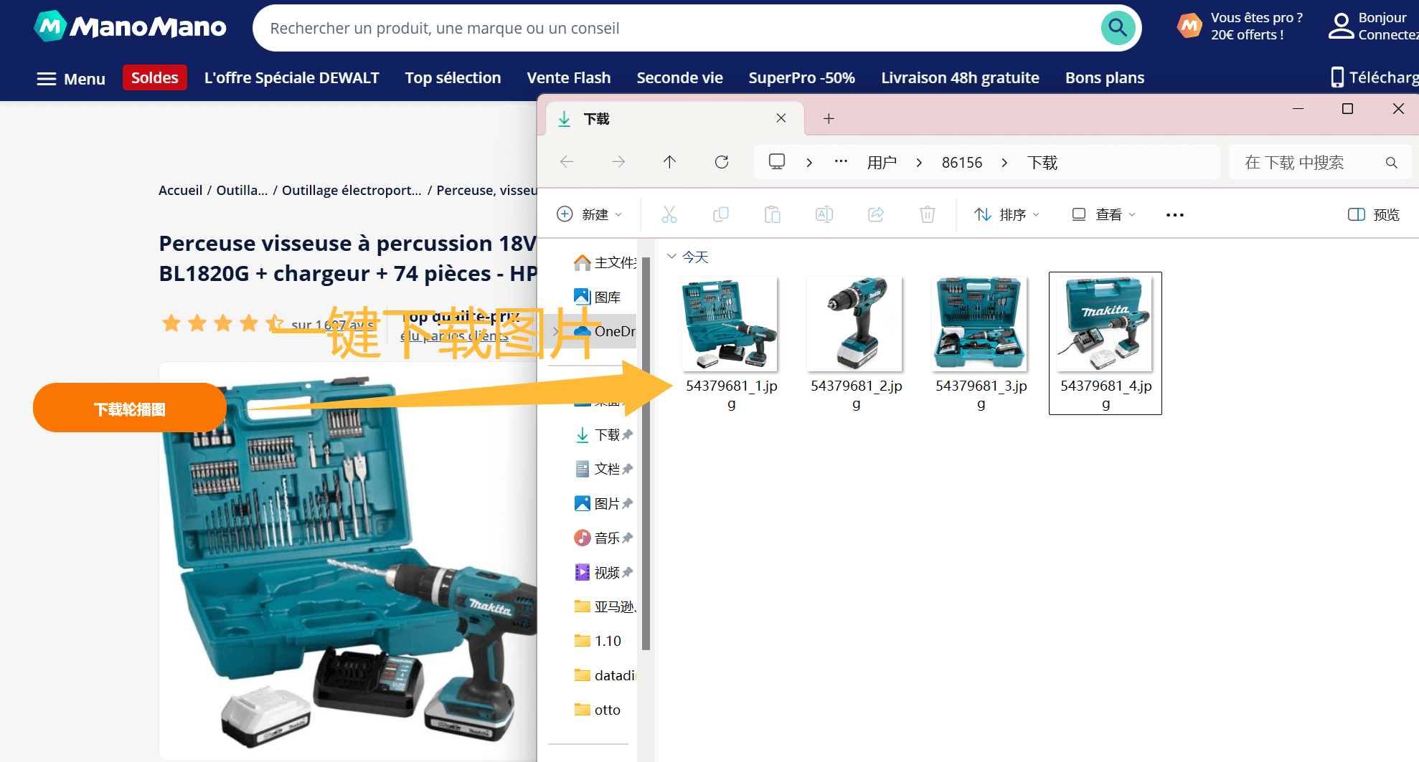
Task: Click the Explorer search magnifier icon
Action: click(1392, 163)
